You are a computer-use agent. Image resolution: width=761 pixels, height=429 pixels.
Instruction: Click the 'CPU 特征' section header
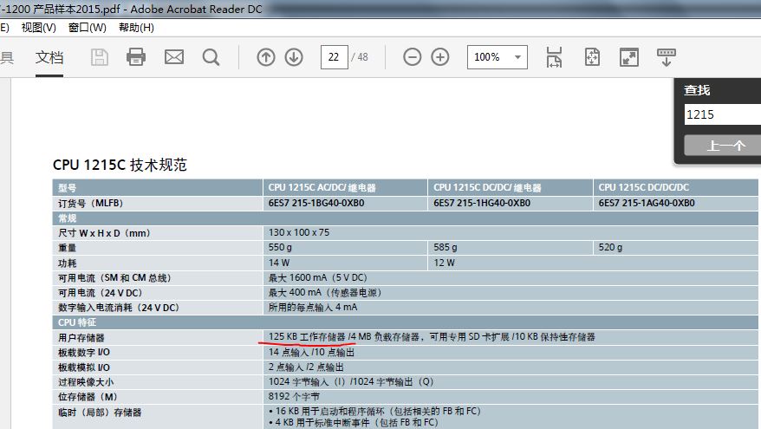[77, 322]
